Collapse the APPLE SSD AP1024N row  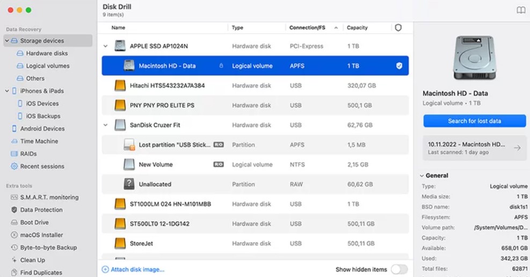pyautogui.click(x=105, y=46)
